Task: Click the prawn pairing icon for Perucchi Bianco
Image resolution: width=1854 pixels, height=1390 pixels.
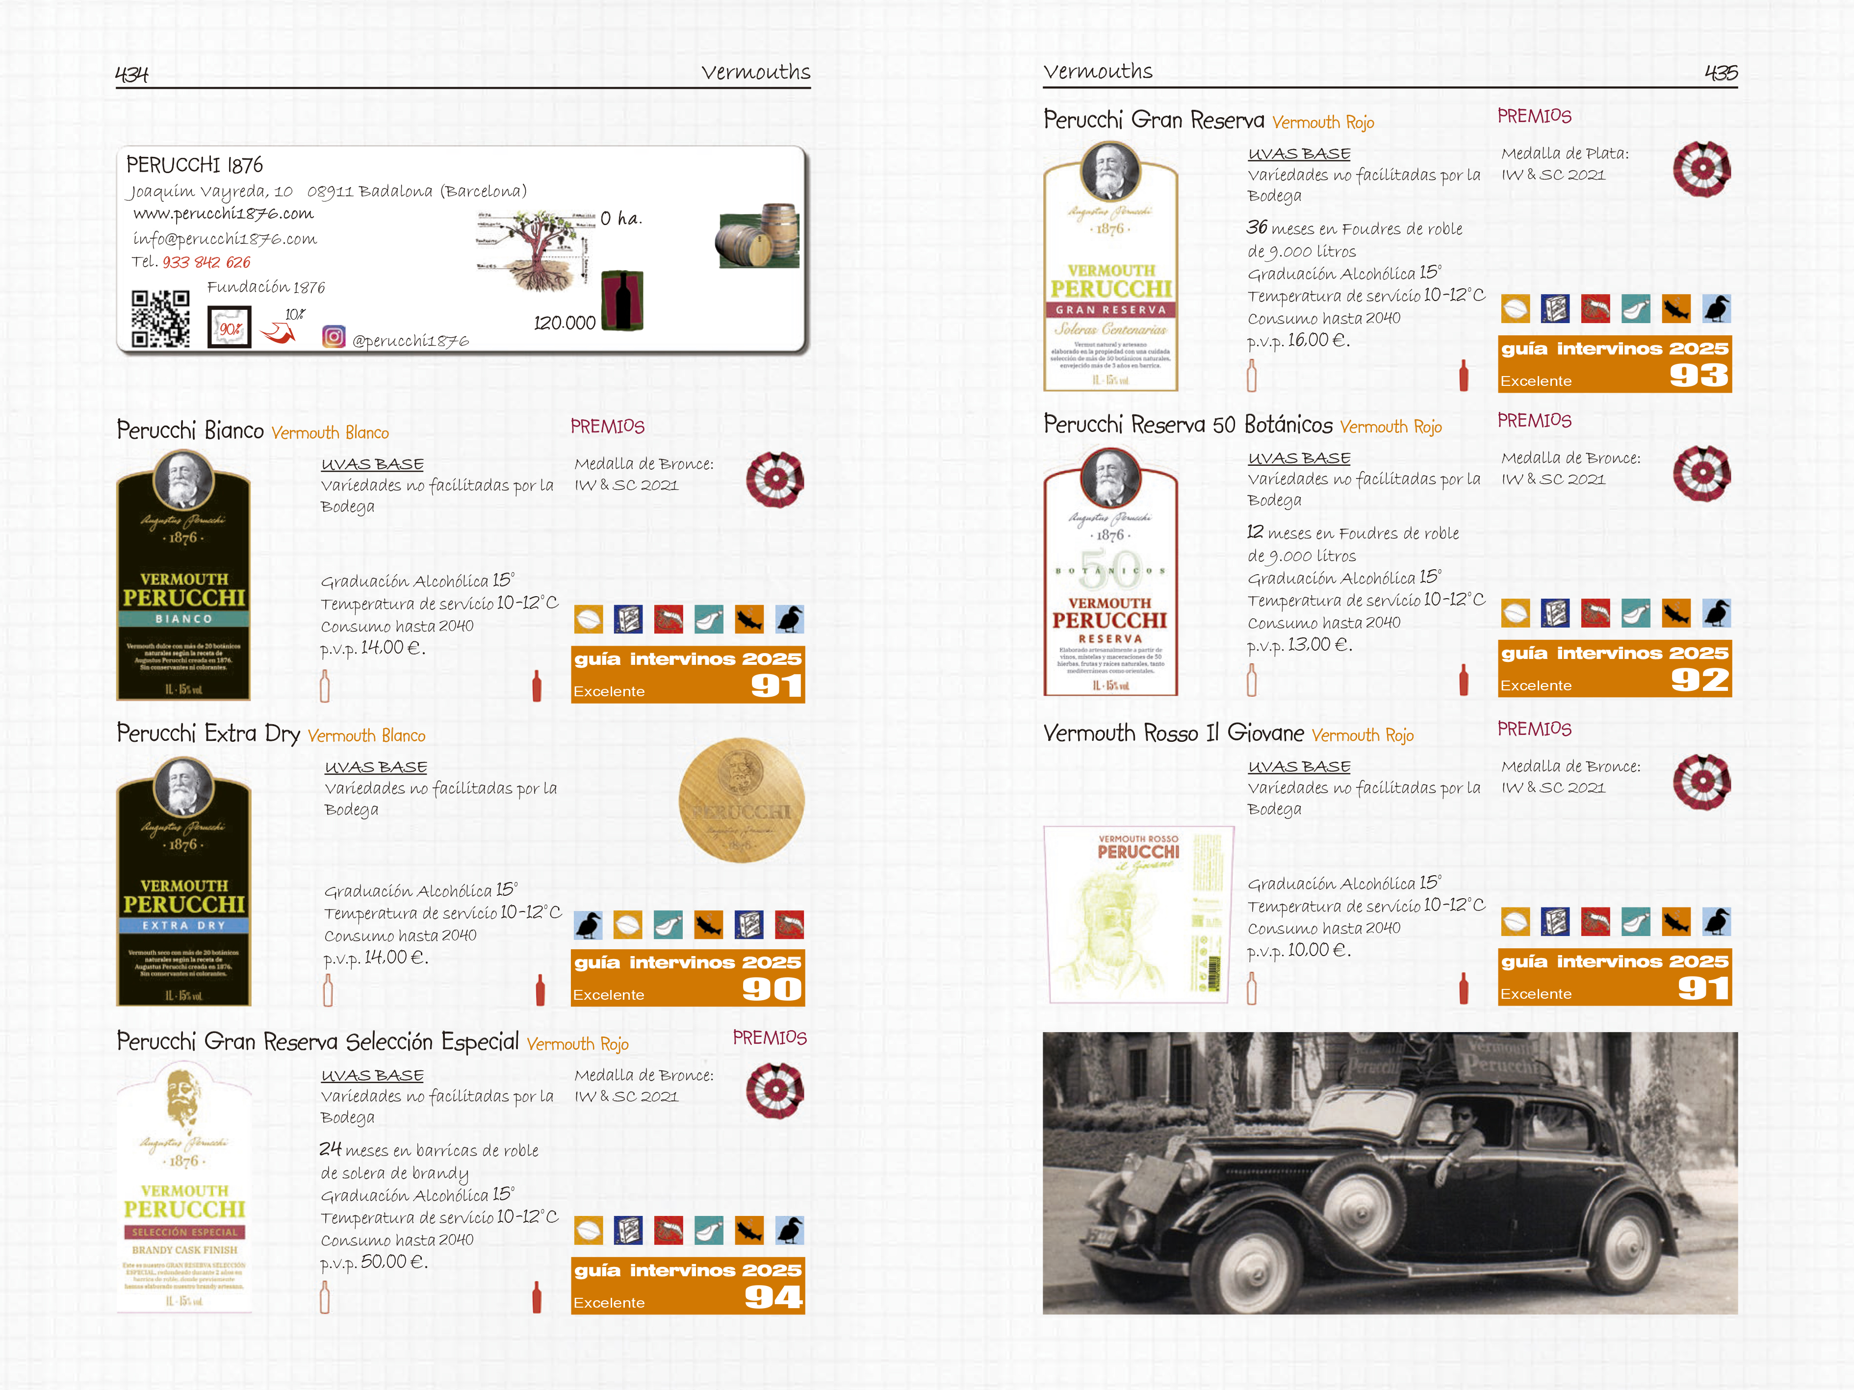Action: pyautogui.click(x=668, y=619)
